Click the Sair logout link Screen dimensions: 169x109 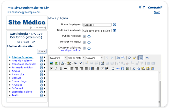(x=157, y=12)
